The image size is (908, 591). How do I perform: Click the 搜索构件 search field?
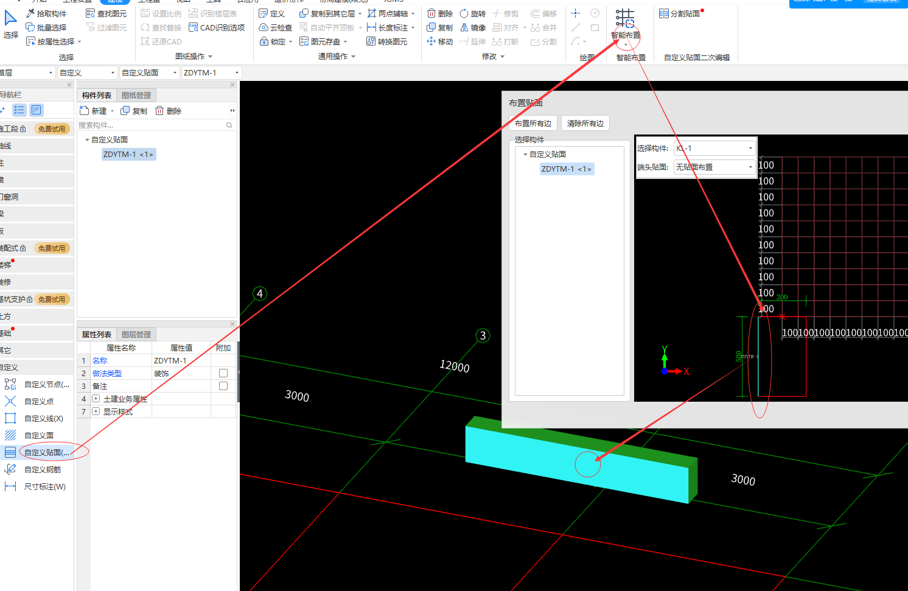click(x=156, y=125)
